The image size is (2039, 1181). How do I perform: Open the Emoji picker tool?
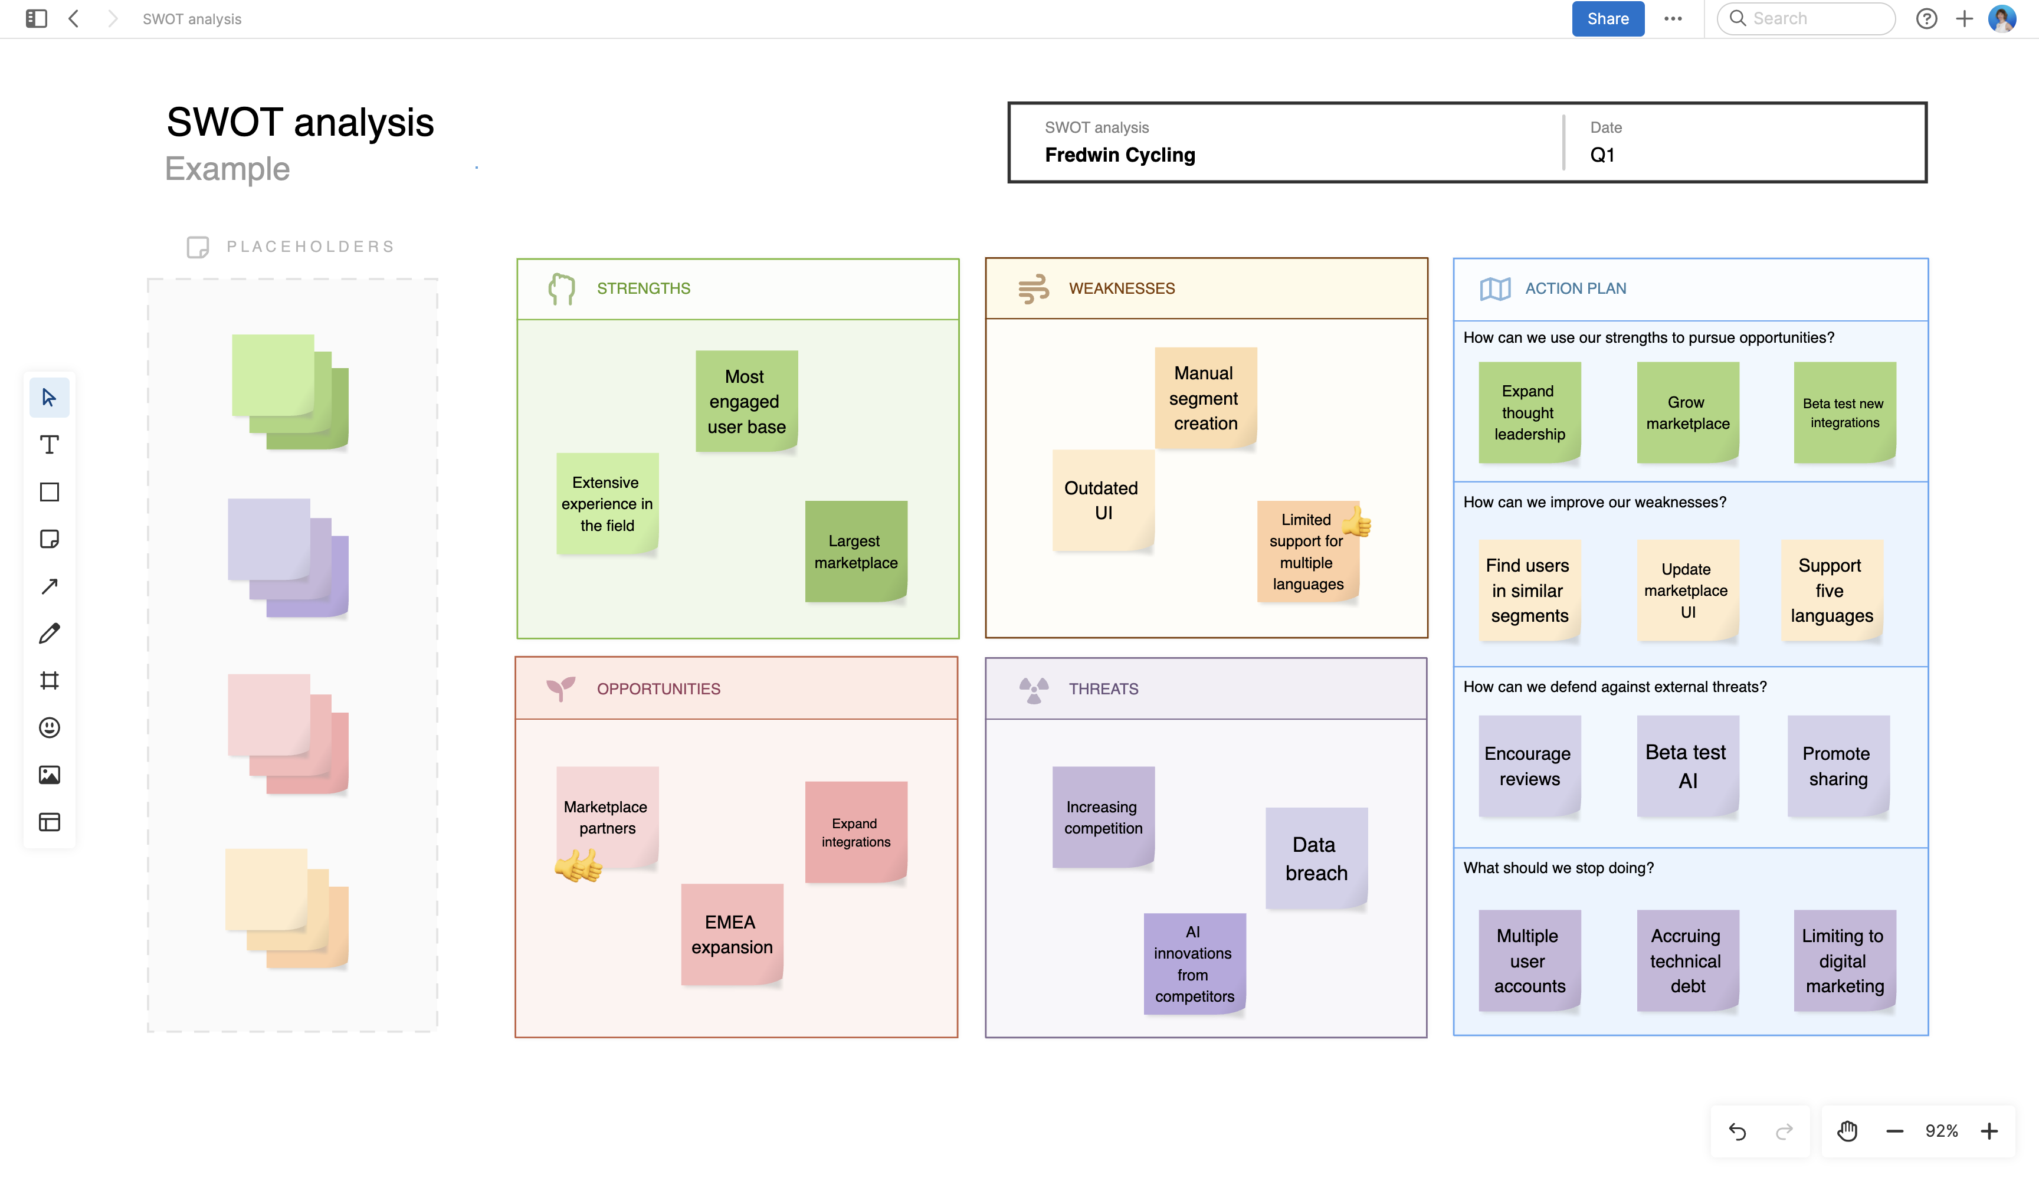50,727
